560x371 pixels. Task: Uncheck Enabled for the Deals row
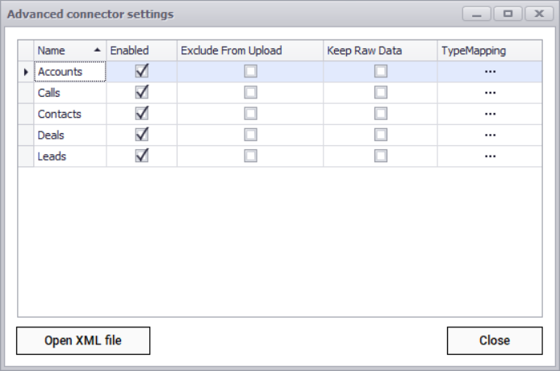coord(142,134)
